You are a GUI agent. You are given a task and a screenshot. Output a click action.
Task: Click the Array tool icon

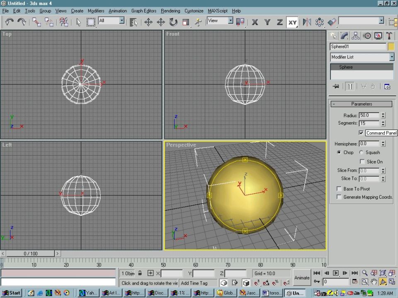pos(319,22)
